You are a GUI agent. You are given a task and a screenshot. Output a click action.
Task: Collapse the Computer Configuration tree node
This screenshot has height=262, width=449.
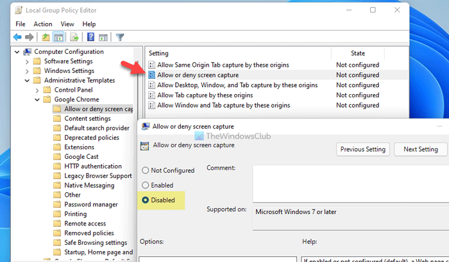point(17,52)
